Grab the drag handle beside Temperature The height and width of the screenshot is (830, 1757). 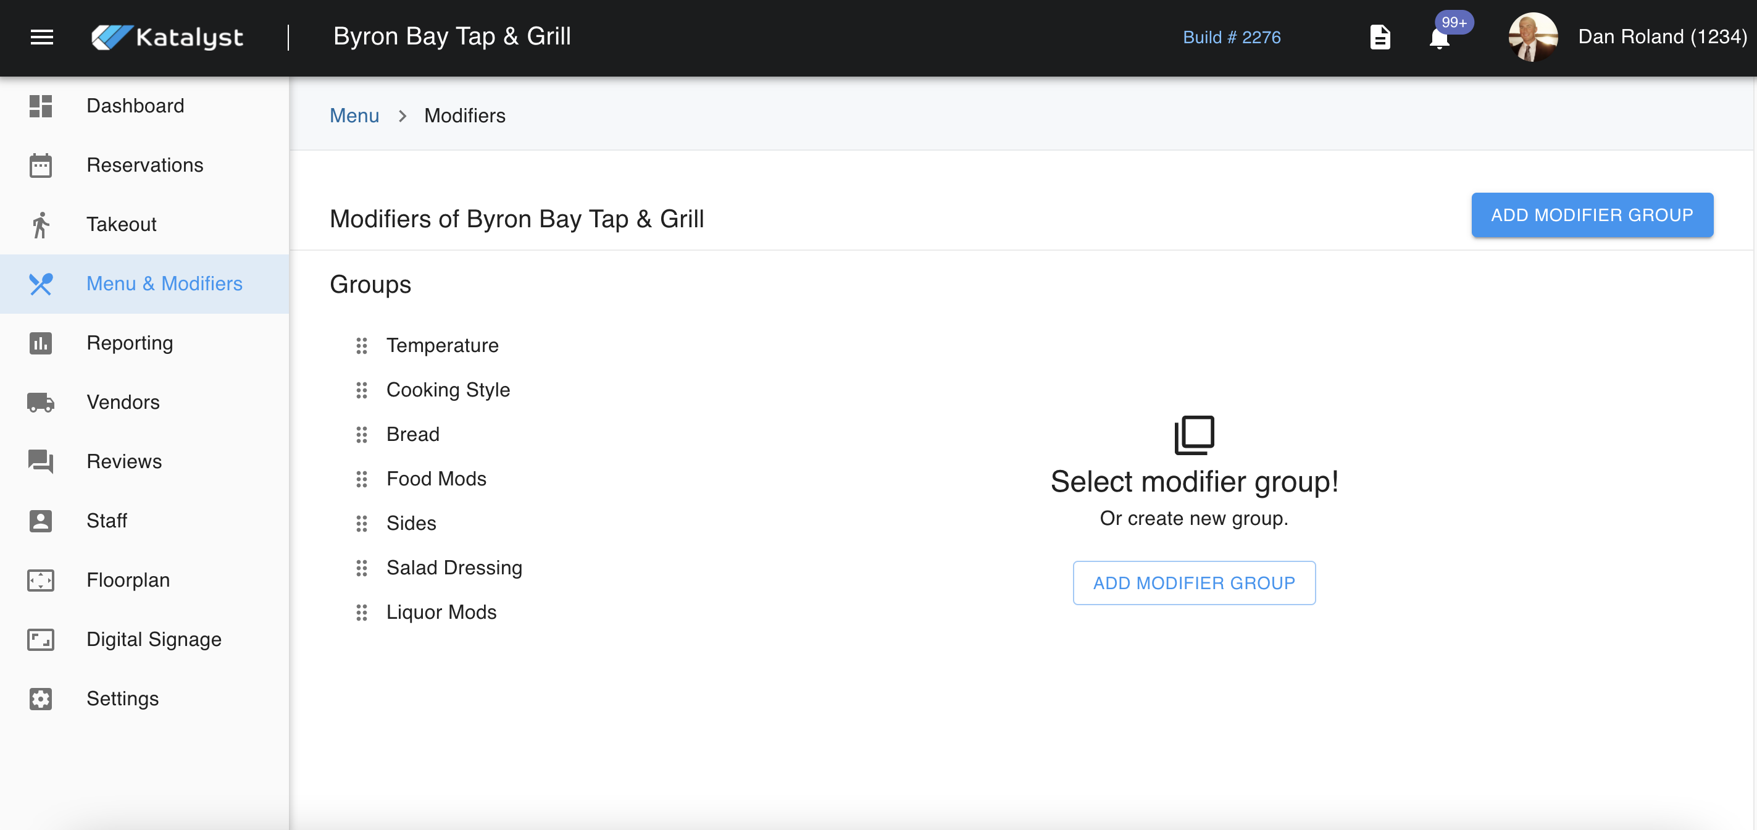point(362,346)
